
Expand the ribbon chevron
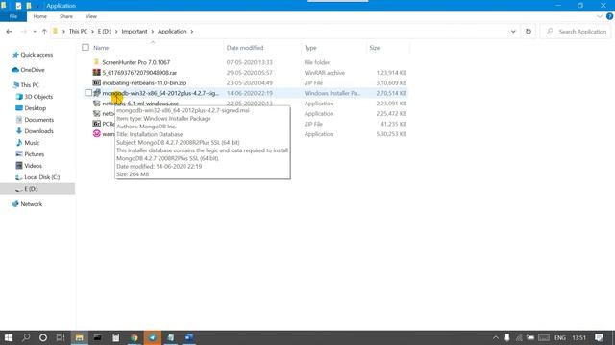(600, 16)
